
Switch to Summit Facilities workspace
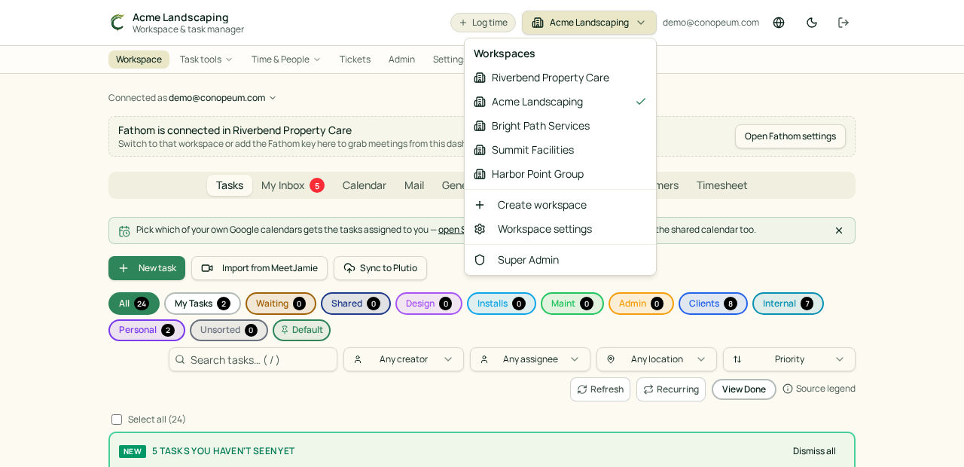560,150
